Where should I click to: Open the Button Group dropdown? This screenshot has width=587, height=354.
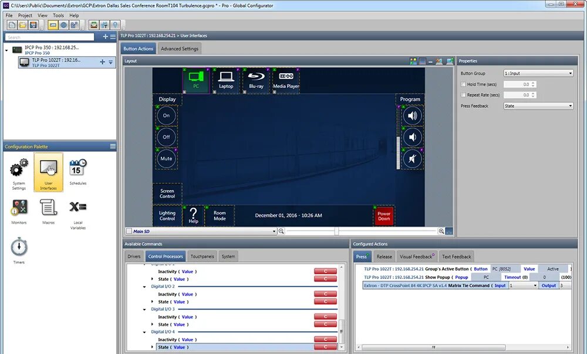[x=538, y=73]
